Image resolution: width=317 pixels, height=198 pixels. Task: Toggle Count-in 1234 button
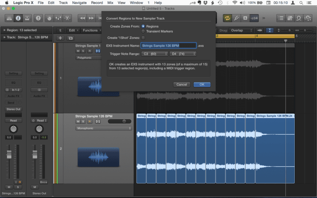pos(254,18)
